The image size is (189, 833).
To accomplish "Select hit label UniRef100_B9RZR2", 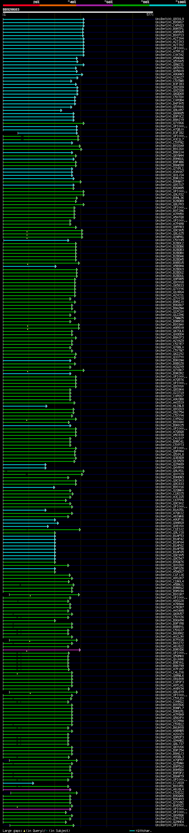I will [170, 374].
